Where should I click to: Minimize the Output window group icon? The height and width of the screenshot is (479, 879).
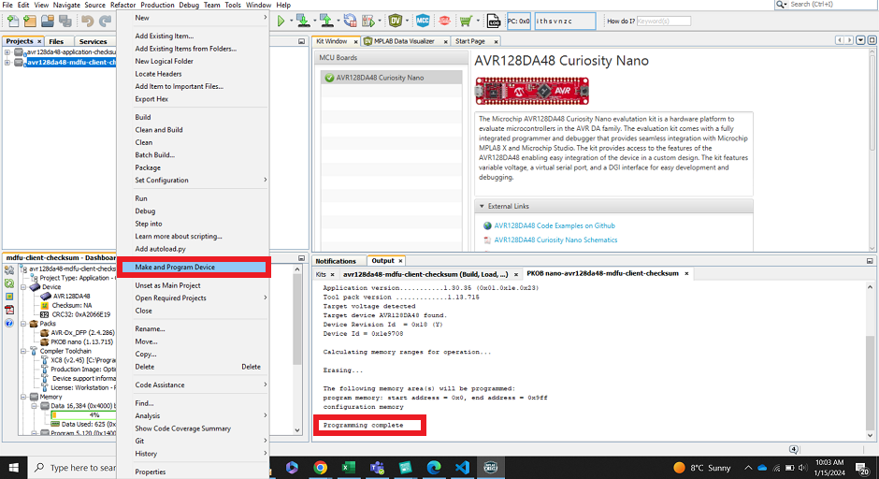(870, 261)
